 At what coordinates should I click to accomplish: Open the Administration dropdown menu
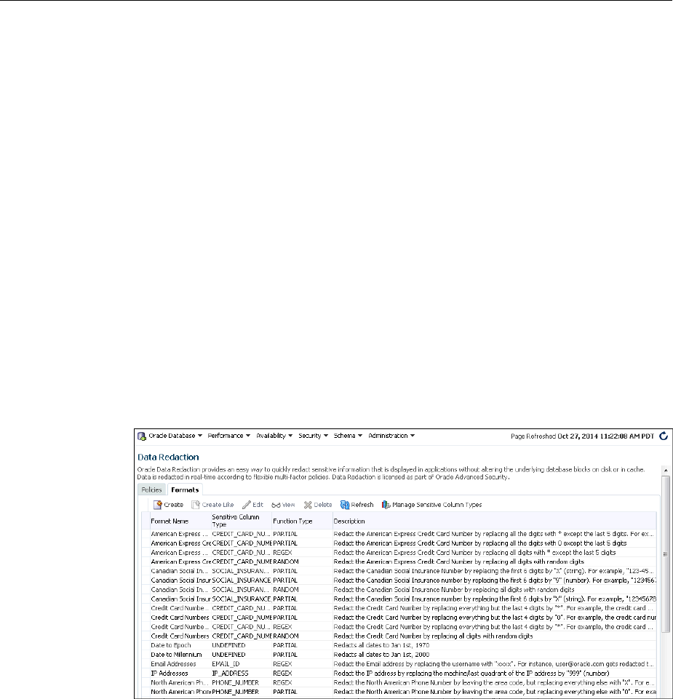[x=391, y=436]
